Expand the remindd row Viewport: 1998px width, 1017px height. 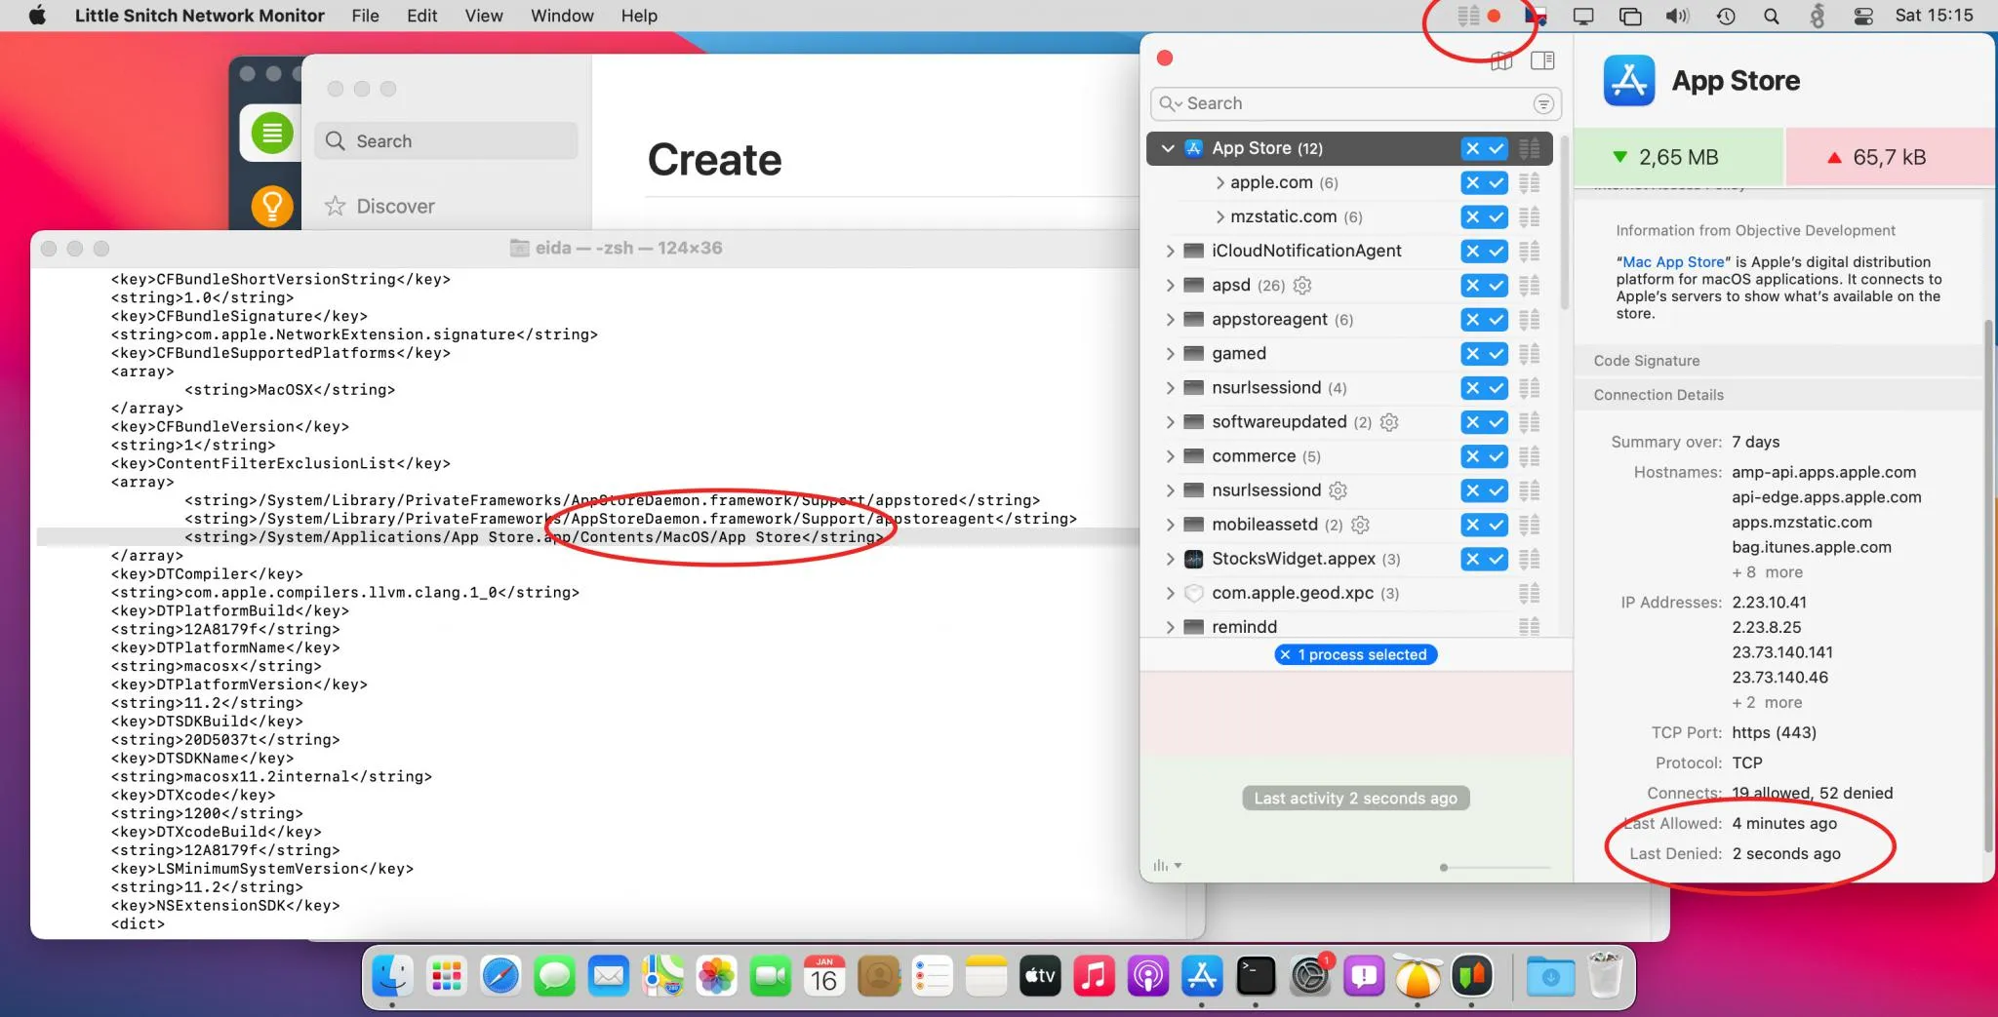1170,627
